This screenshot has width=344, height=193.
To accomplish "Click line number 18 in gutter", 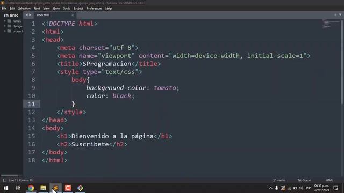I will point(31,160).
